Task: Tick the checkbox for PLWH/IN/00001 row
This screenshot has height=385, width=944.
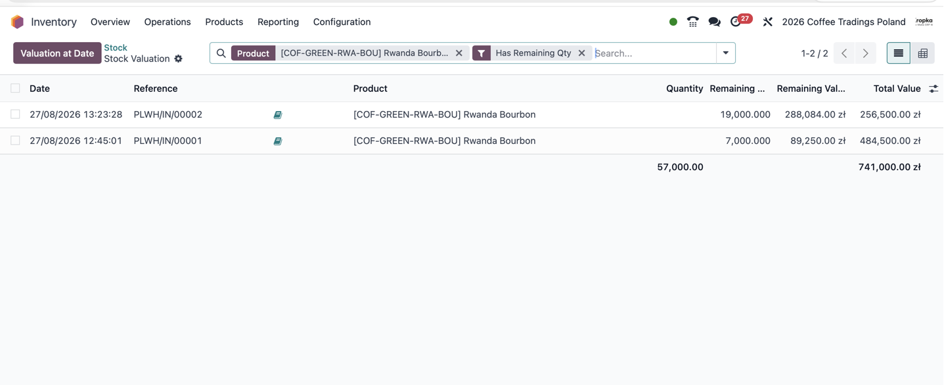Action: pyautogui.click(x=15, y=141)
